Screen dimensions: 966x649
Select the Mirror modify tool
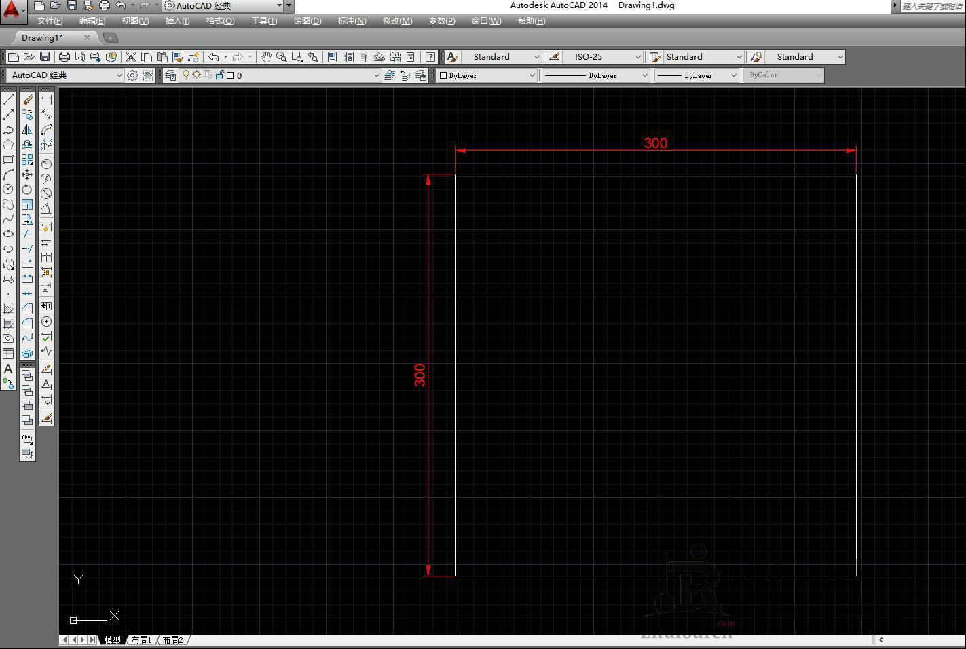pyautogui.click(x=27, y=130)
